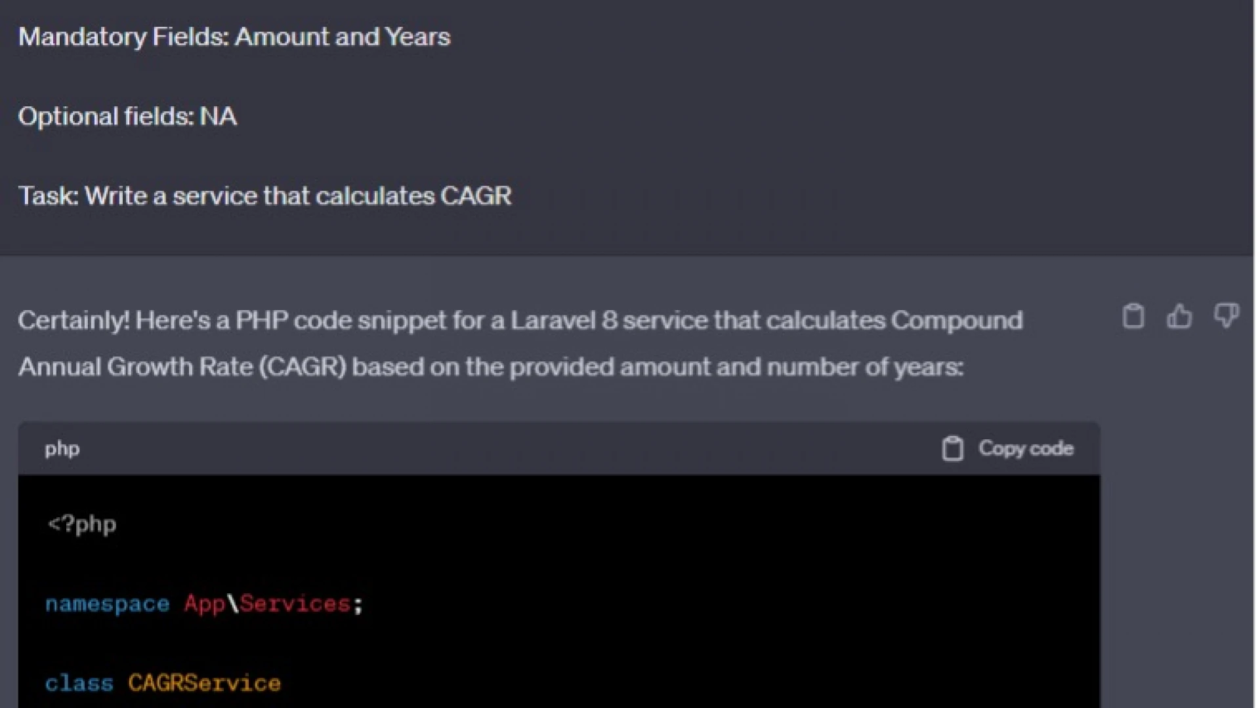1260x708 pixels.
Task: Click Services in the namespace line
Action: tap(295, 604)
